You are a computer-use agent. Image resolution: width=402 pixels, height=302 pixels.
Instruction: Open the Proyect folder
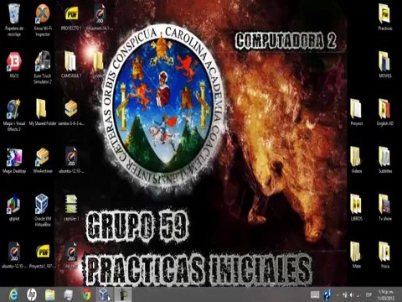[357, 112]
